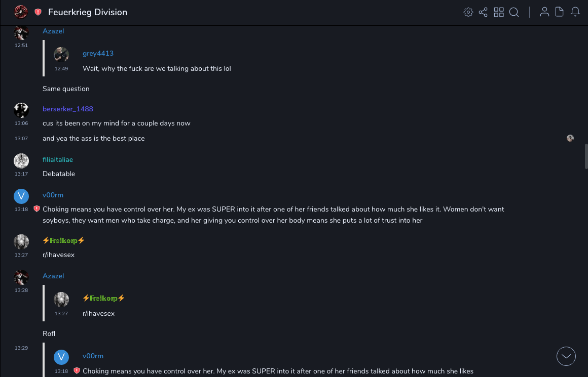Click v00rm's blue V avatar at 13:18
The image size is (588, 377).
(21, 196)
